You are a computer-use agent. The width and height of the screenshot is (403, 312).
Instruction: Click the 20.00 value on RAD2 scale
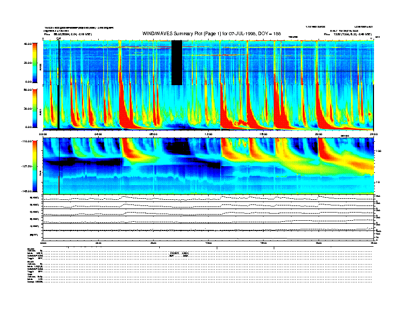[27, 63]
